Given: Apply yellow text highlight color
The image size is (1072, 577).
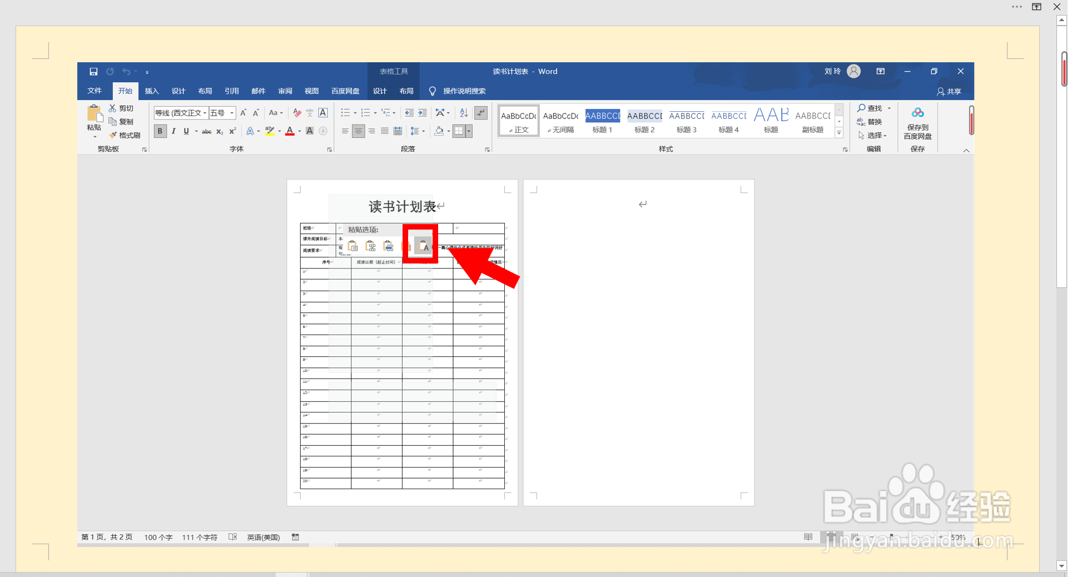Looking at the screenshot, I should tap(270, 131).
